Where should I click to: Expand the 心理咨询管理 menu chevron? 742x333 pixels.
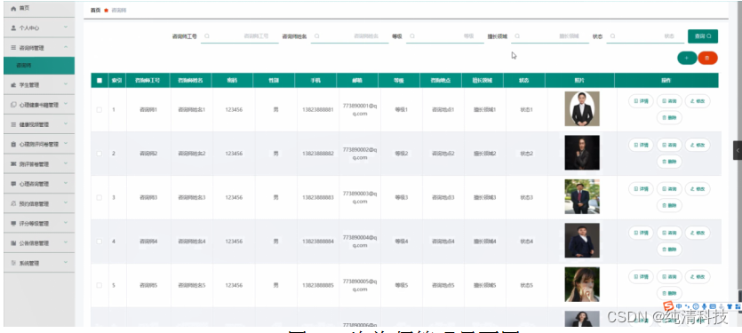pos(66,183)
